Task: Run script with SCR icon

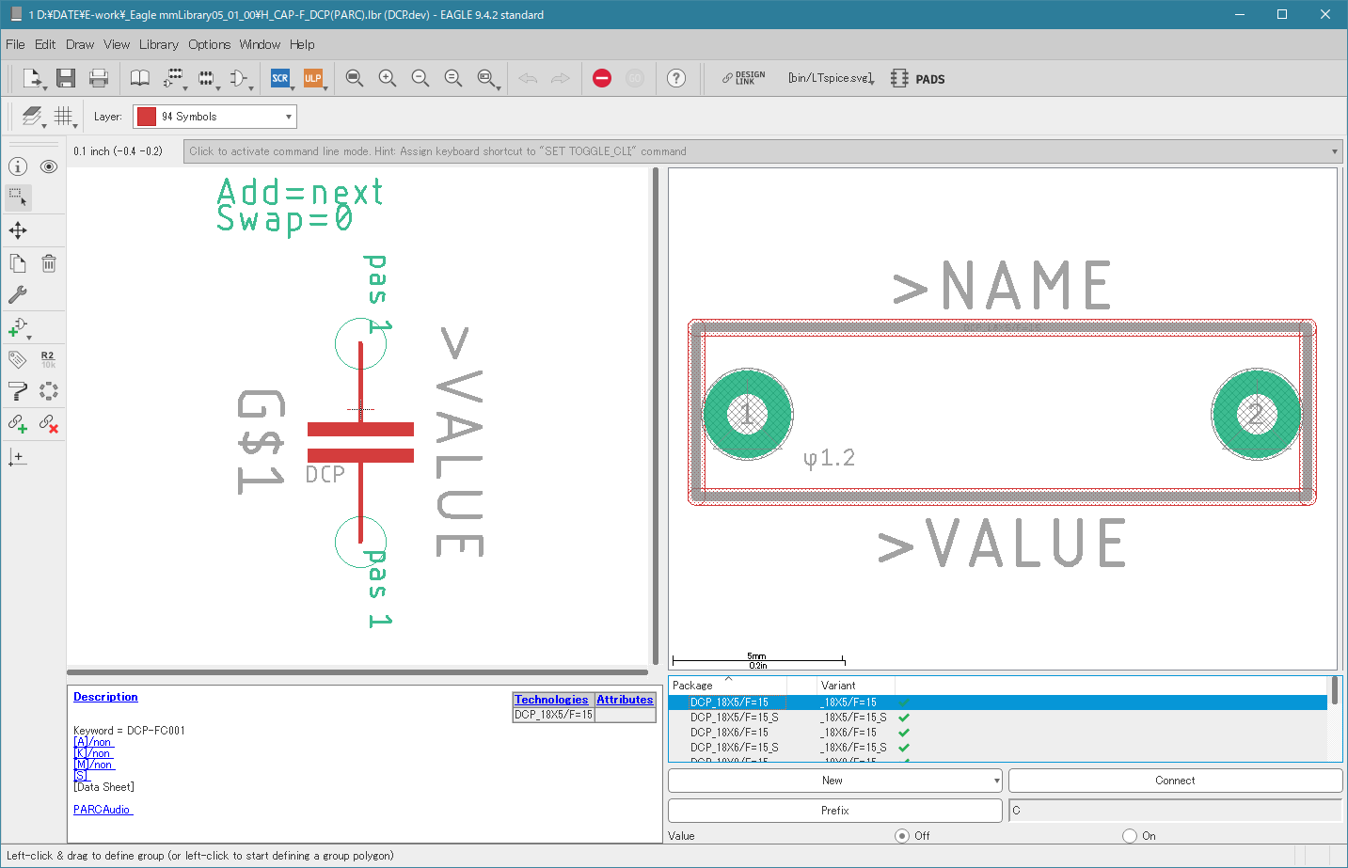Action: tap(280, 79)
